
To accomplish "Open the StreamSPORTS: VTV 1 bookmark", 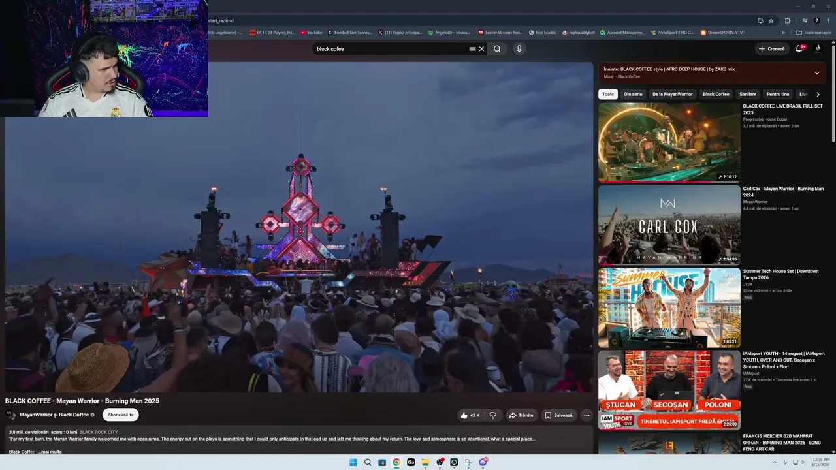I will click(x=723, y=32).
